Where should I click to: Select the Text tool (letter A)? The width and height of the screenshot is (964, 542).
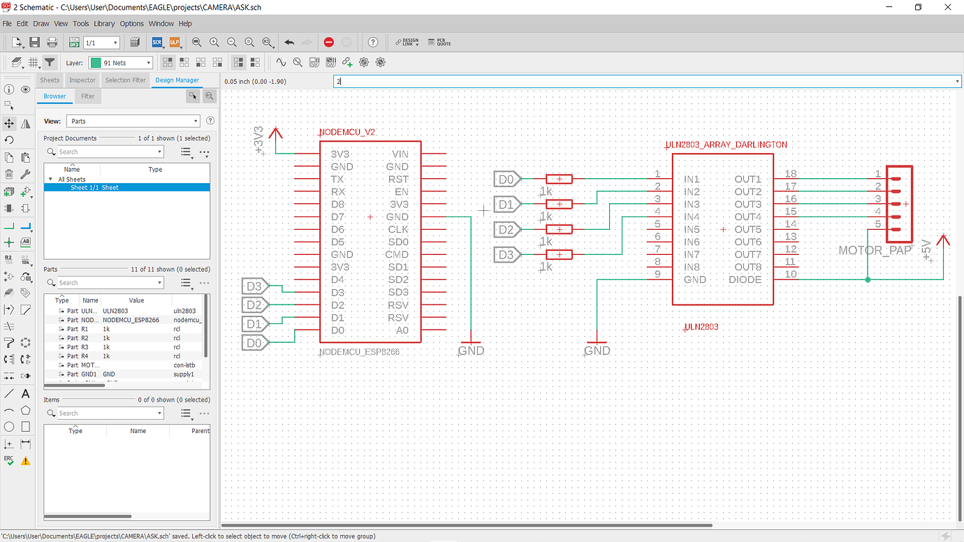(26, 394)
